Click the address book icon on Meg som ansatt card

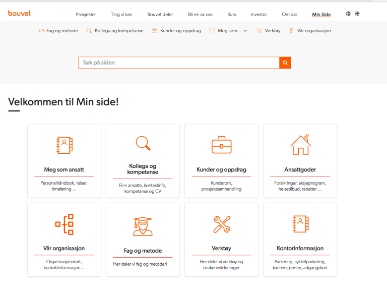coord(64,145)
